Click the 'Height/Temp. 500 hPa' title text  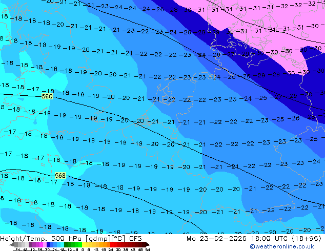41,238
